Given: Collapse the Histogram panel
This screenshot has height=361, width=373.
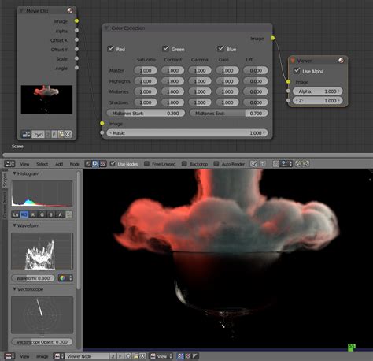Looking at the screenshot, I should click(15, 173).
